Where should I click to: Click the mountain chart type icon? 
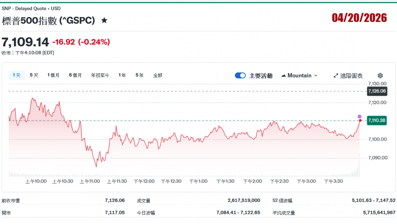tap(283, 75)
